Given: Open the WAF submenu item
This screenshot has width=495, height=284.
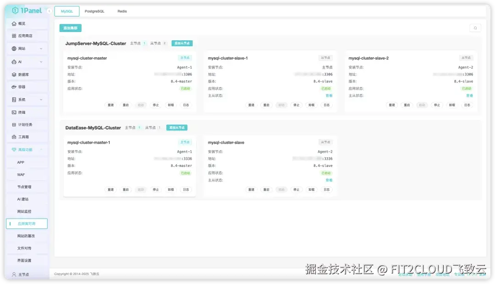Looking at the screenshot, I should pos(27,175).
